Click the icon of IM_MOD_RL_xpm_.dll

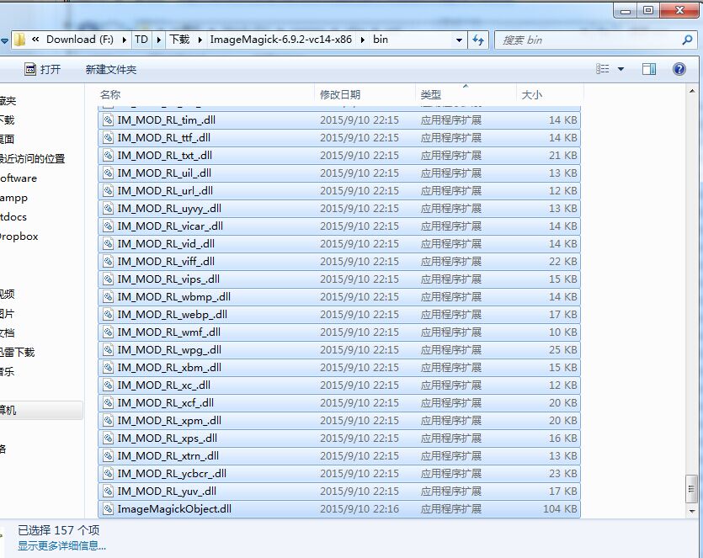(x=108, y=421)
